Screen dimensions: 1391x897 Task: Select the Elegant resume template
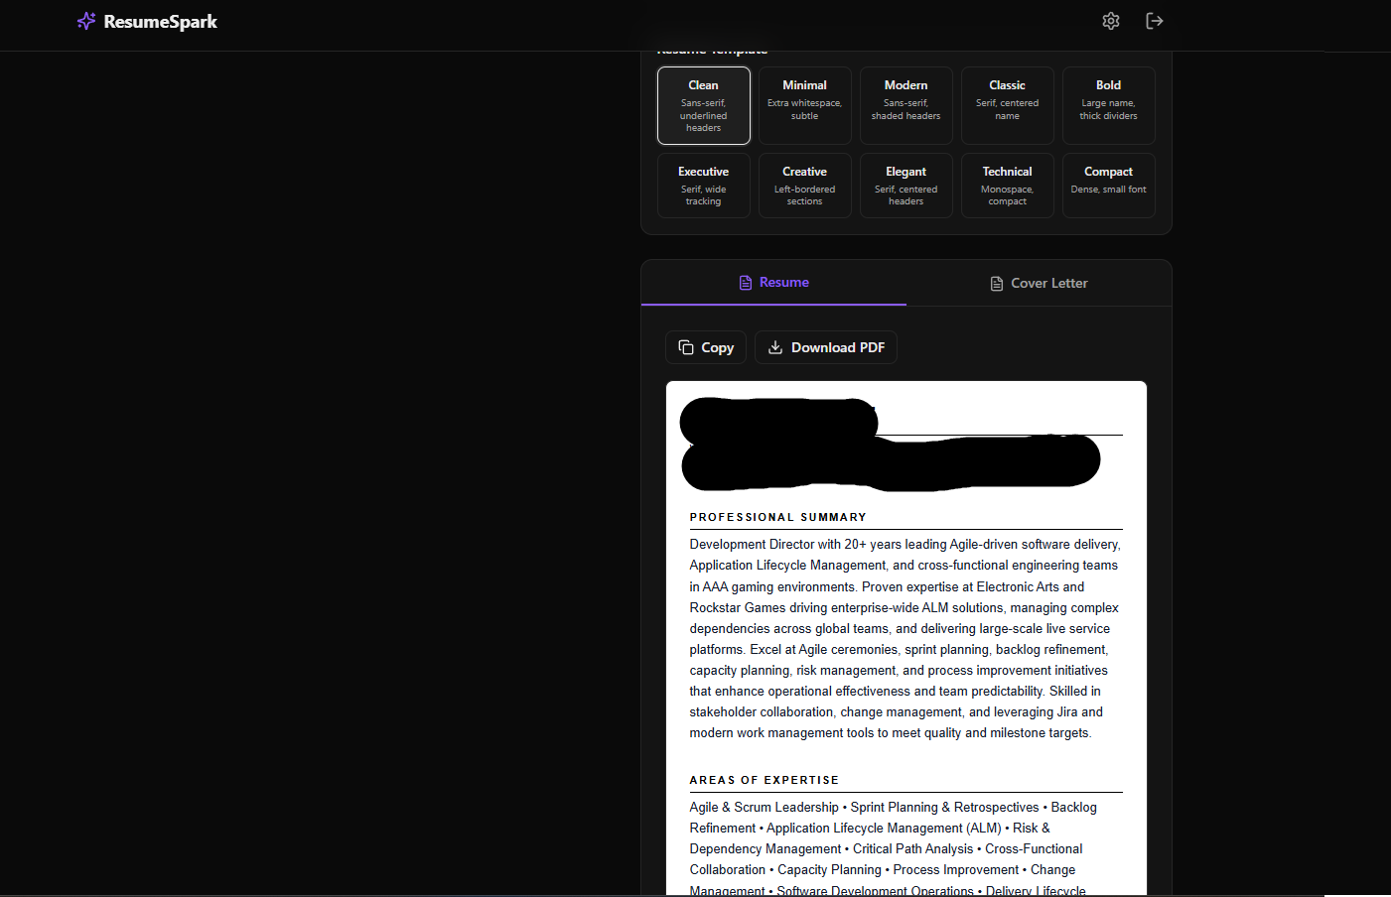(x=906, y=186)
